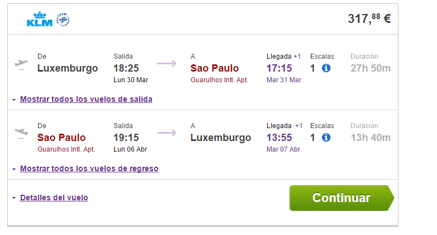Click the outbound departure airplane icon
Screen dimensions: 437x235
tap(21, 64)
